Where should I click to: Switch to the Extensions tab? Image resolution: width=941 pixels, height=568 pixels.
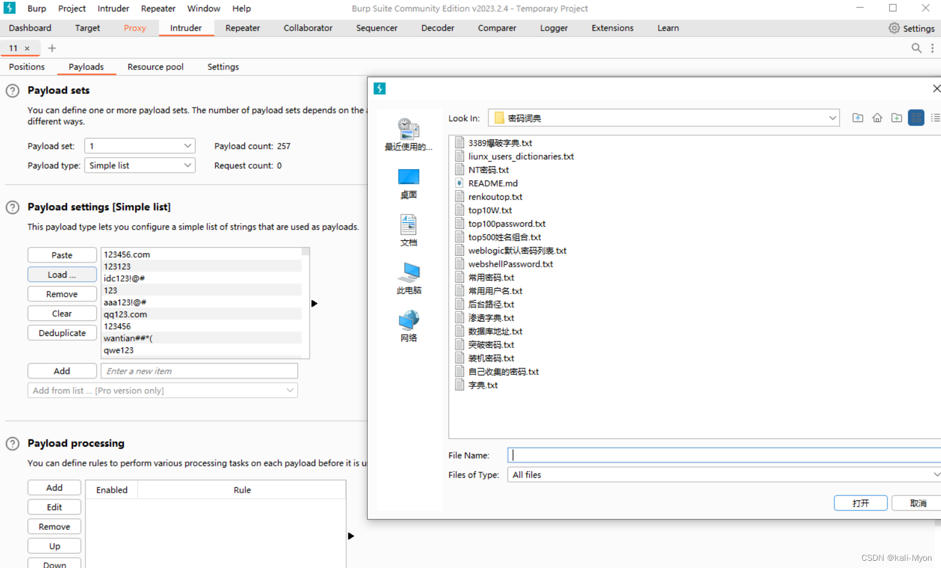(x=612, y=28)
